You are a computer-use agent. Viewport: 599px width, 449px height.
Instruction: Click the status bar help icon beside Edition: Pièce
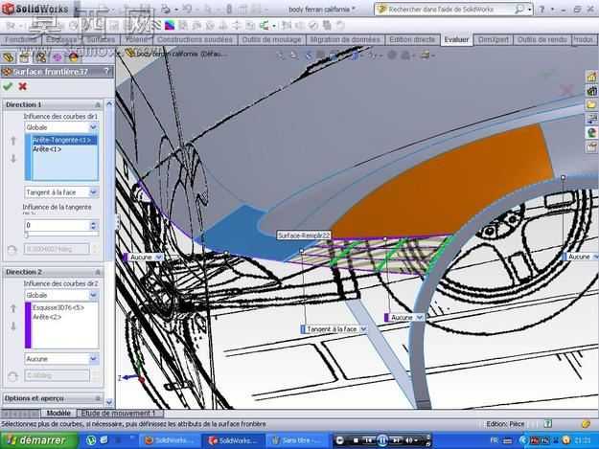[x=548, y=423]
